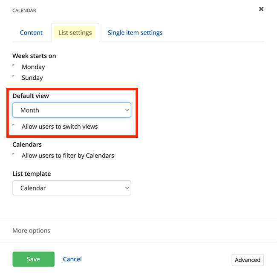Open the Default view Month dropdown
This screenshot has width=277, height=275.
(x=72, y=110)
